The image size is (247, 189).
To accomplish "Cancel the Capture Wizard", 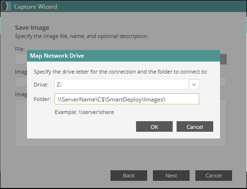I will (214, 176).
